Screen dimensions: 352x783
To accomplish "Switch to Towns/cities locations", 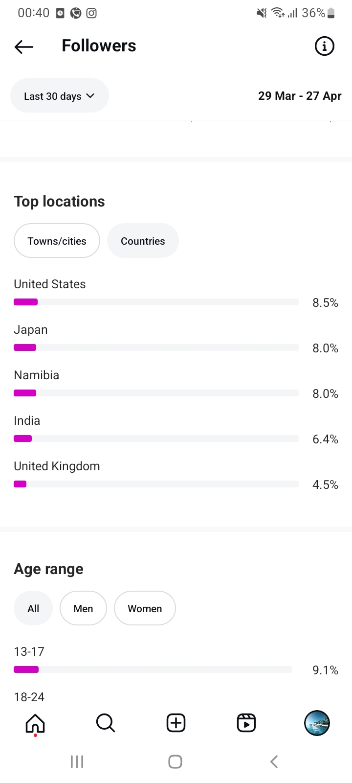I will 57,241.
